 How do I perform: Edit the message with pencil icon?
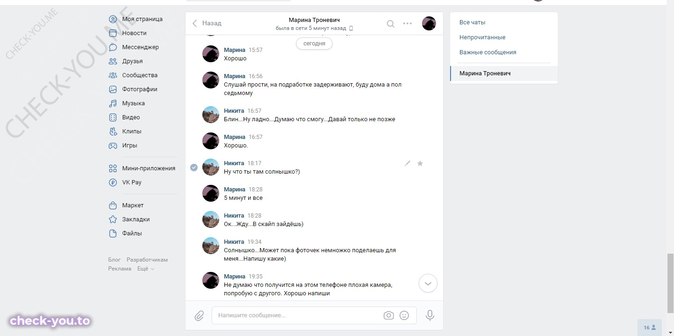pos(407,163)
